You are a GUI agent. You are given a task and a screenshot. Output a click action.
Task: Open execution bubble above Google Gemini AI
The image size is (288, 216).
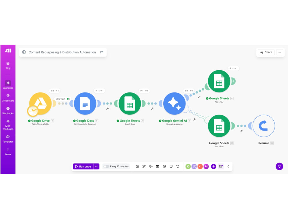pos(189,91)
